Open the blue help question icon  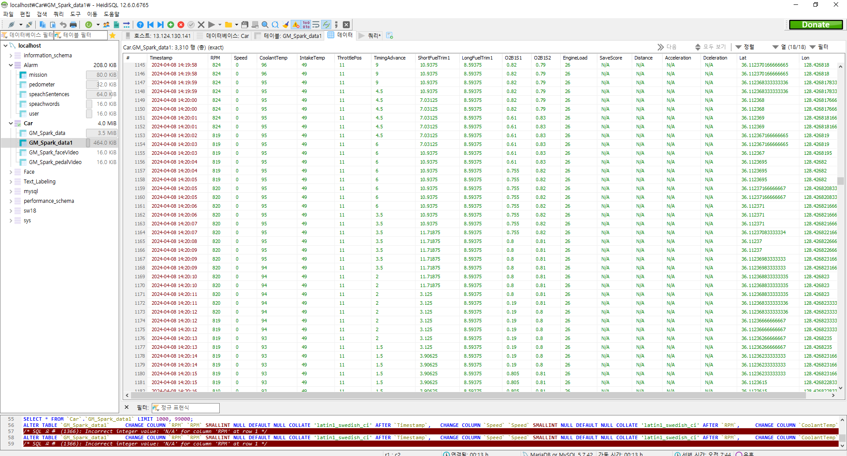(140, 25)
